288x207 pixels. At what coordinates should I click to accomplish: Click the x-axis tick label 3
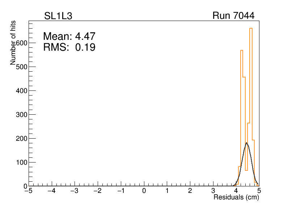coord(213,191)
